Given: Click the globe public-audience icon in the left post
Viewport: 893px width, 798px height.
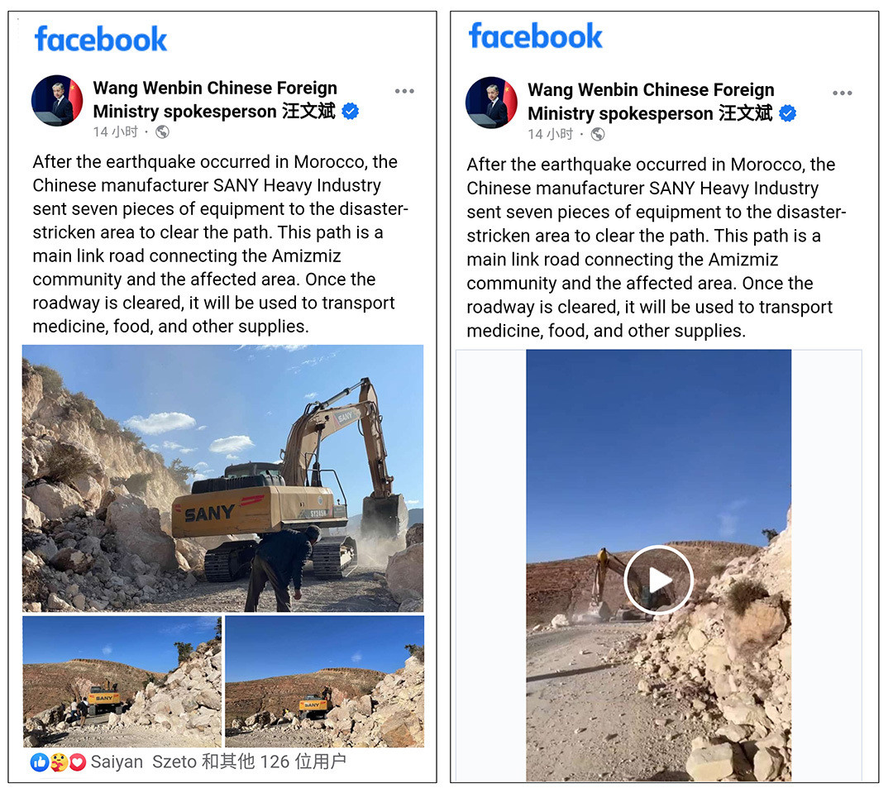Looking at the screenshot, I should [x=162, y=132].
